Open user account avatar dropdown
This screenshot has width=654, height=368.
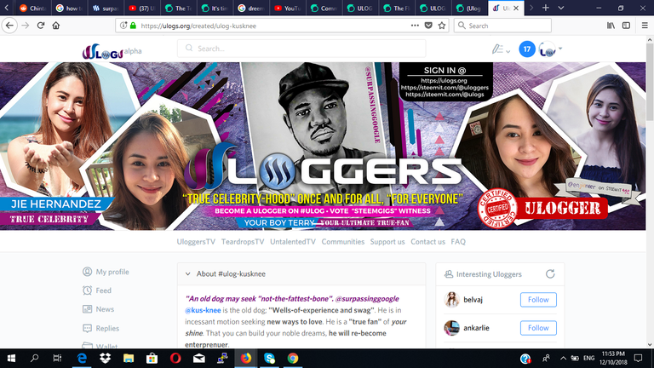pos(550,49)
